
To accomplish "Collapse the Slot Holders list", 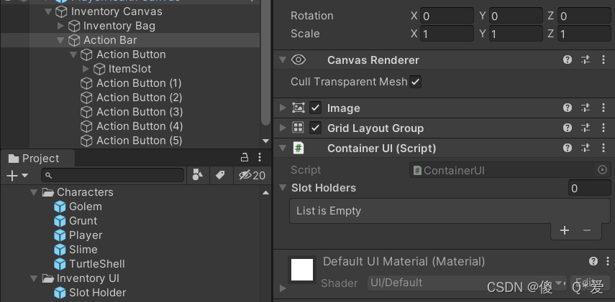I will pyautogui.click(x=283, y=187).
